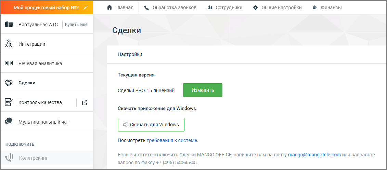Click the Контроль качества checklist icon
This screenshot has height=170, width=387.
(x=9, y=102)
